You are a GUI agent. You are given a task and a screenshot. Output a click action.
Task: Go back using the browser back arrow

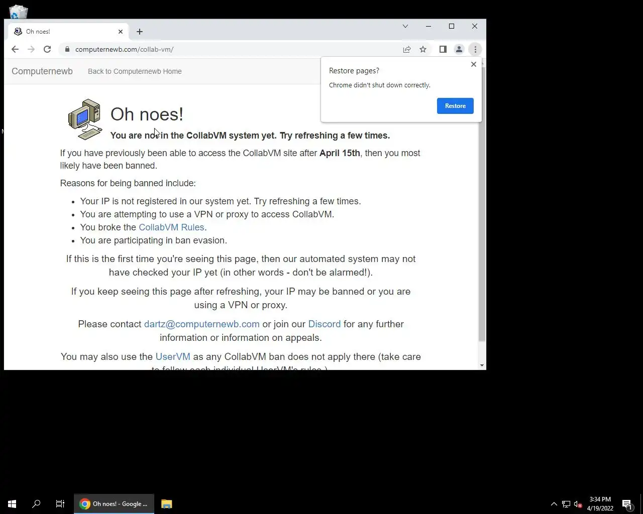coord(15,49)
